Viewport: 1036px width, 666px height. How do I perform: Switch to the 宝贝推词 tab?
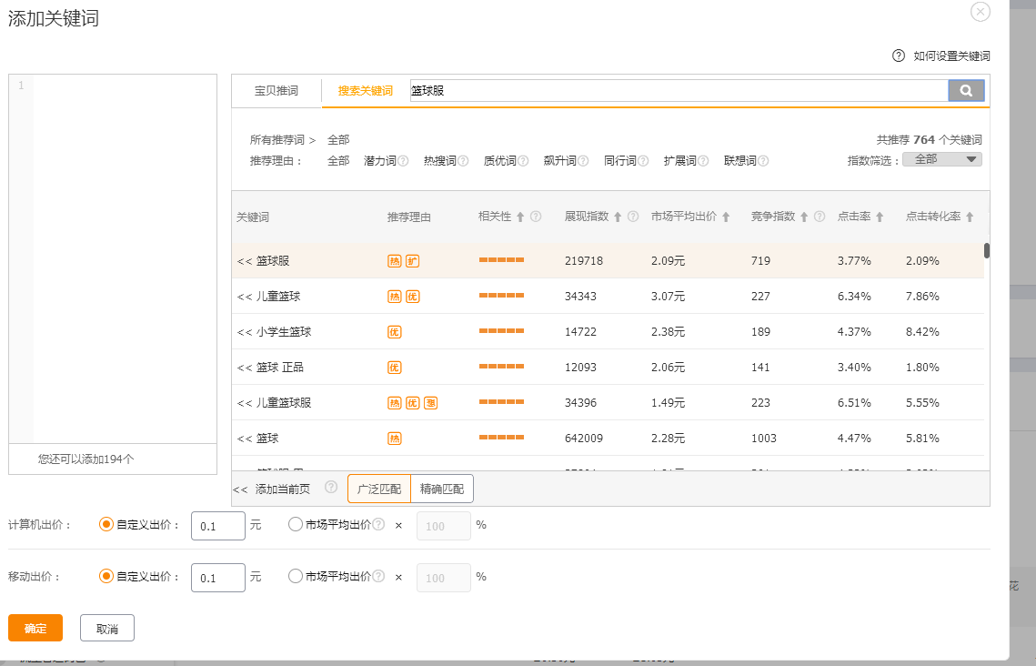[276, 91]
